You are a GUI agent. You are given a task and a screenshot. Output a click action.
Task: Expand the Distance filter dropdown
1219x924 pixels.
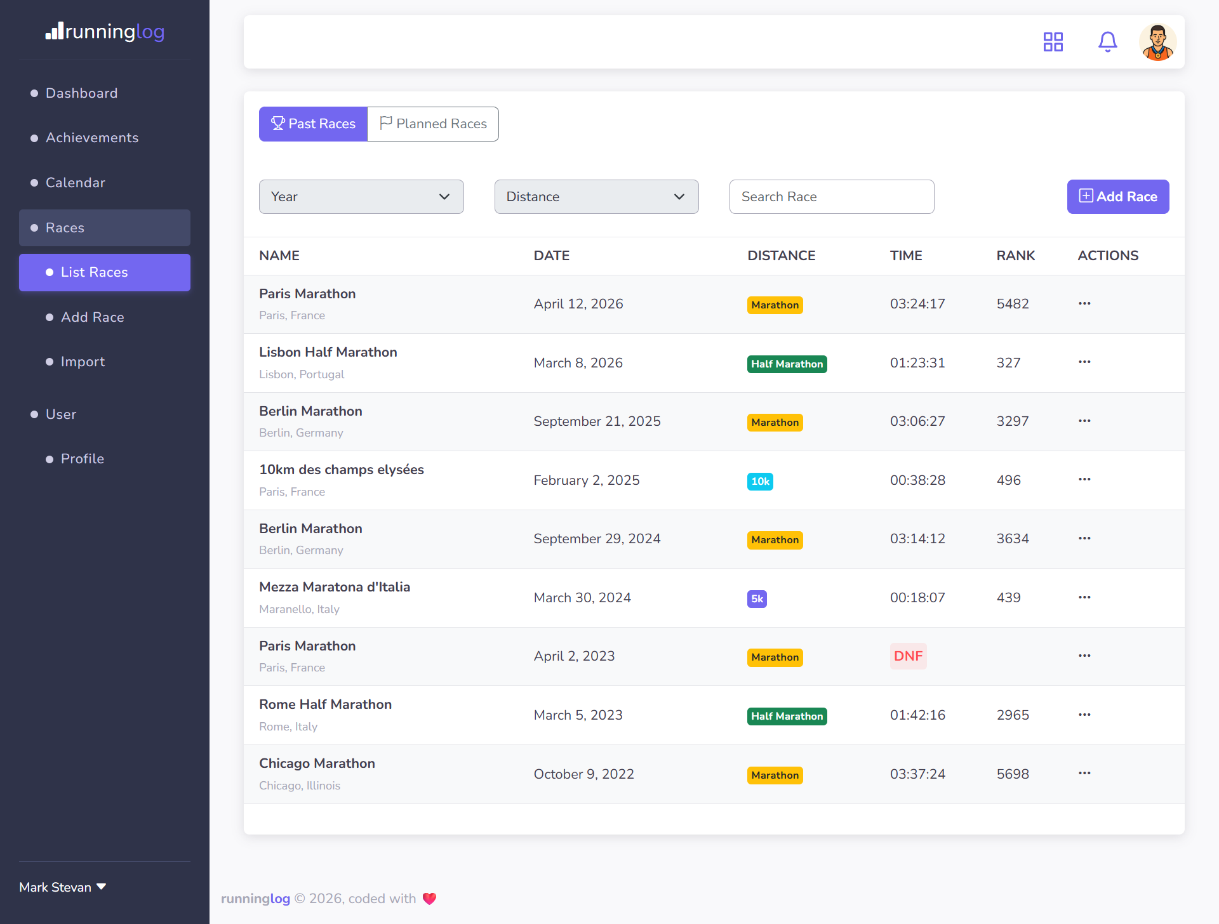click(x=596, y=197)
